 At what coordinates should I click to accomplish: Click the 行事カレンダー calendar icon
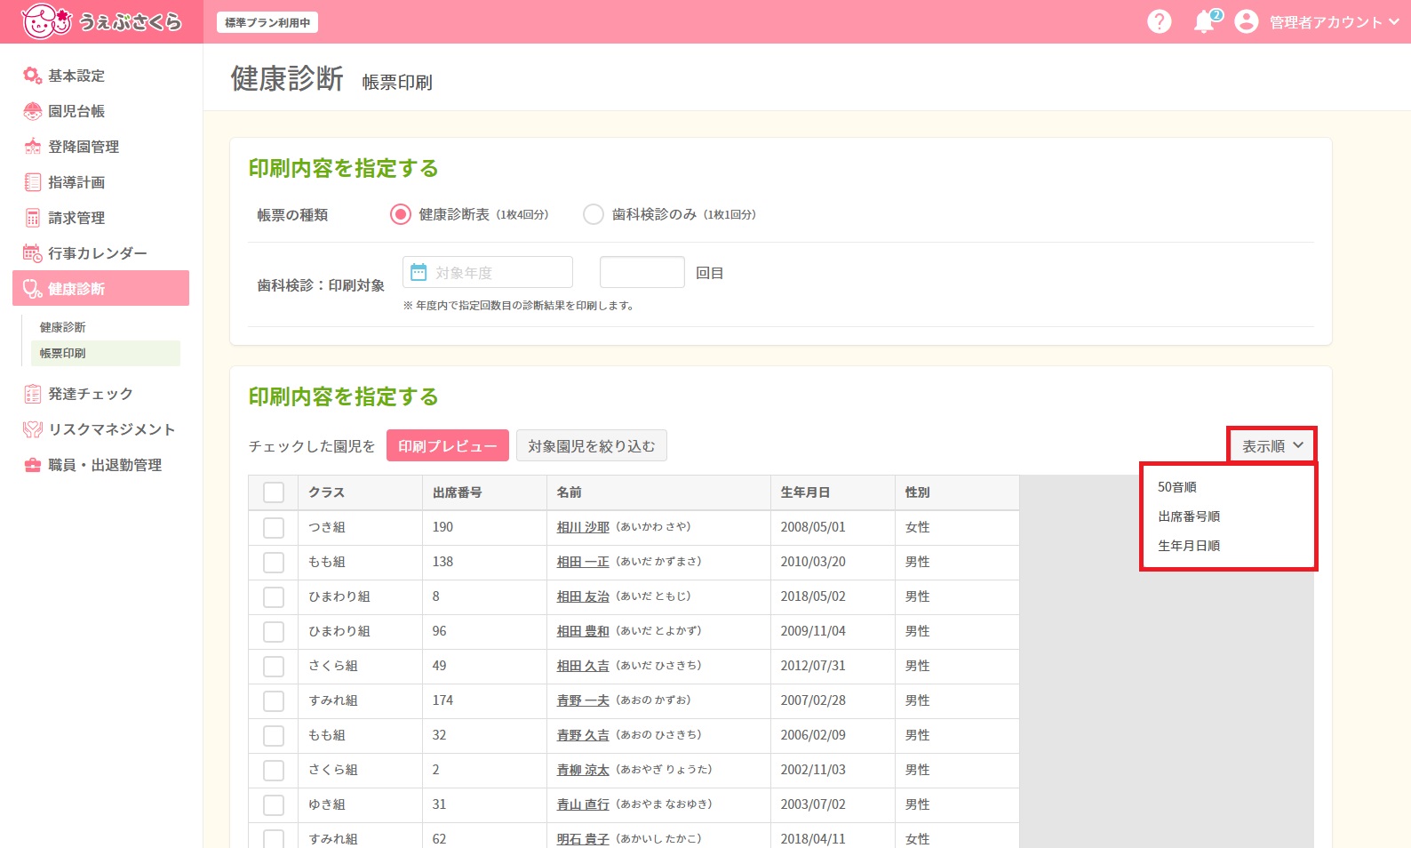point(33,253)
